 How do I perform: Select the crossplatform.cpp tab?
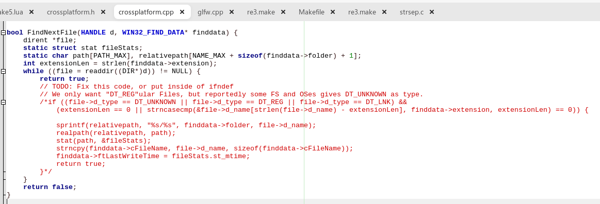(146, 12)
